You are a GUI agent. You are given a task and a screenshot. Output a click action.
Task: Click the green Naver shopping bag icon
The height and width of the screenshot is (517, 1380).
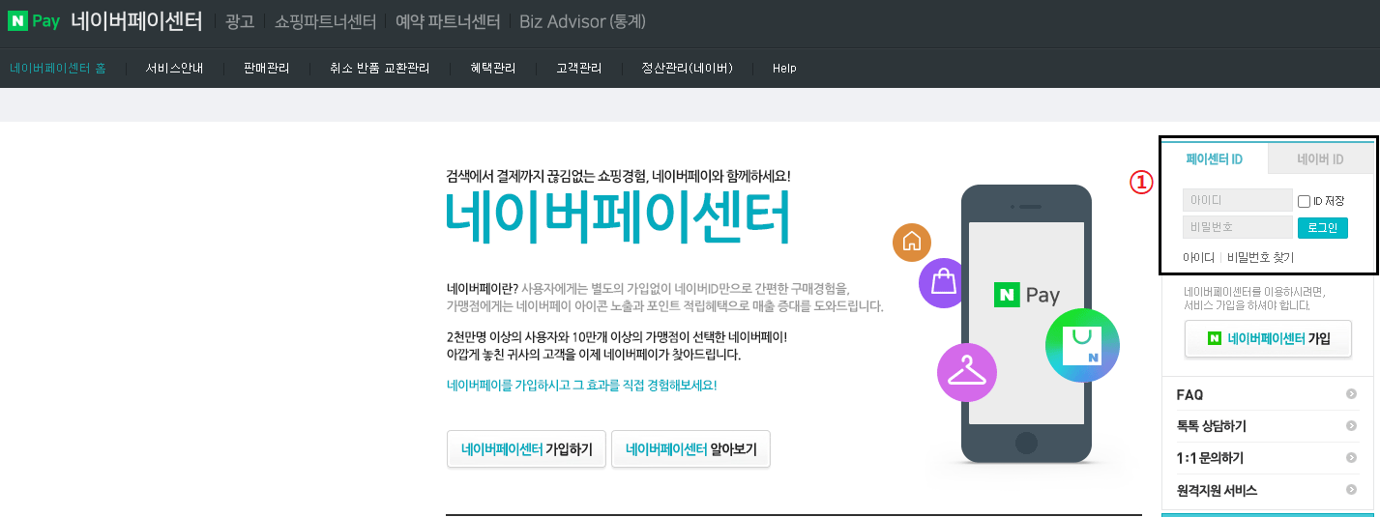tap(1082, 346)
